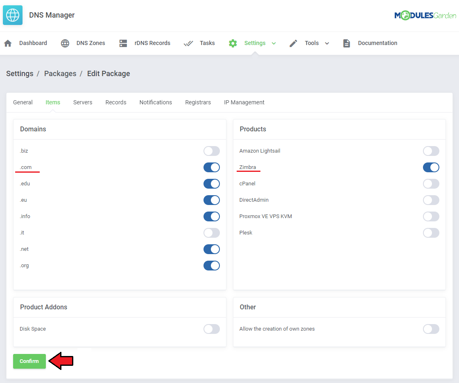Enable the Amazon Lightsail product toggle

(431, 151)
